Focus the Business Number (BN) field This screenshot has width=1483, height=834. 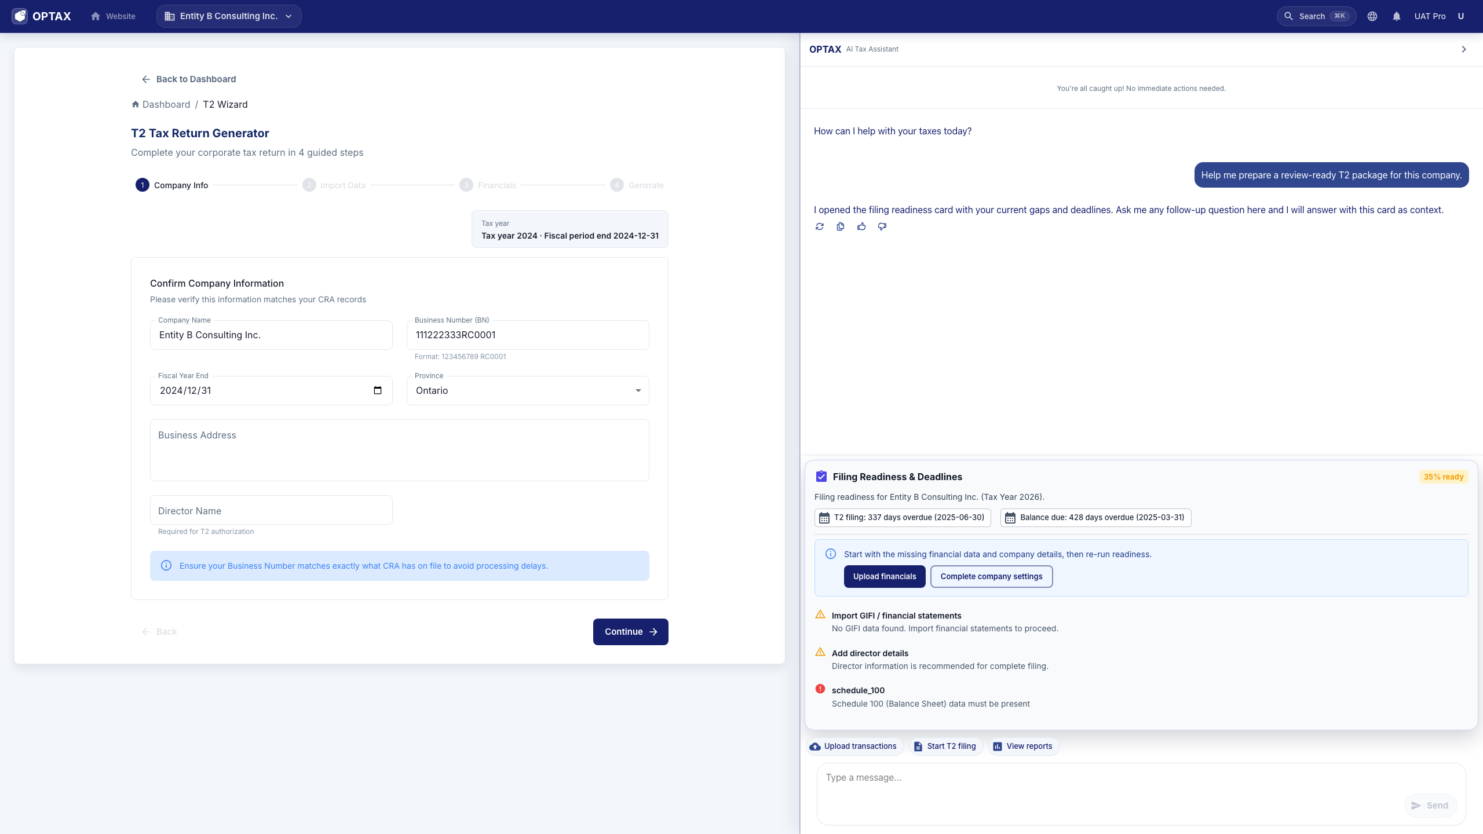point(528,335)
